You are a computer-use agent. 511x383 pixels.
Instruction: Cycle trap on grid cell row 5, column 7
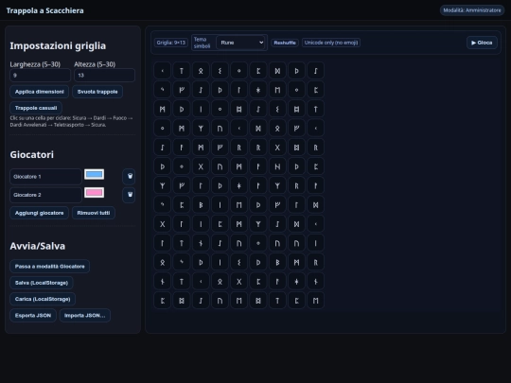click(x=277, y=148)
